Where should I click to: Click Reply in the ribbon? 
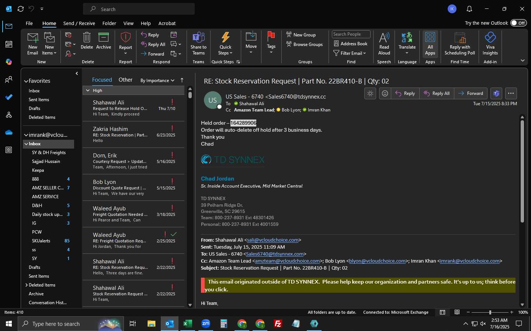[150, 35]
